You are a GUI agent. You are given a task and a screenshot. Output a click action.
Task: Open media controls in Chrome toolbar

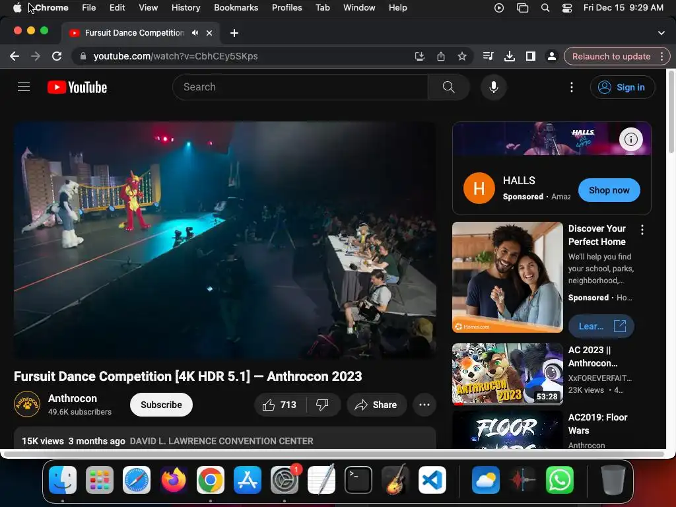click(x=488, y=57)
